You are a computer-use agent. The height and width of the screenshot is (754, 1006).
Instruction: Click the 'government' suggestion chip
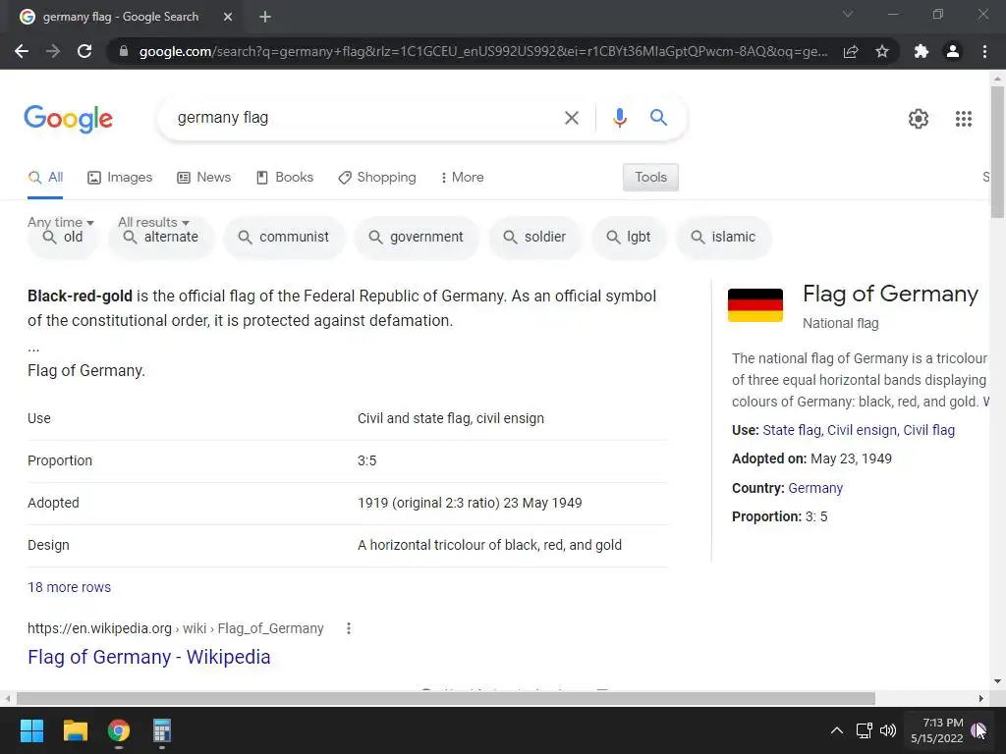coord(417,238)
